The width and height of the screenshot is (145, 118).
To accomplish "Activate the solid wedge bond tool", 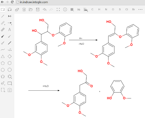I will point(3,36).
